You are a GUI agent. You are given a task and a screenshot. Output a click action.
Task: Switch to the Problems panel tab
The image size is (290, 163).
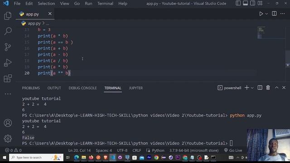31,88
